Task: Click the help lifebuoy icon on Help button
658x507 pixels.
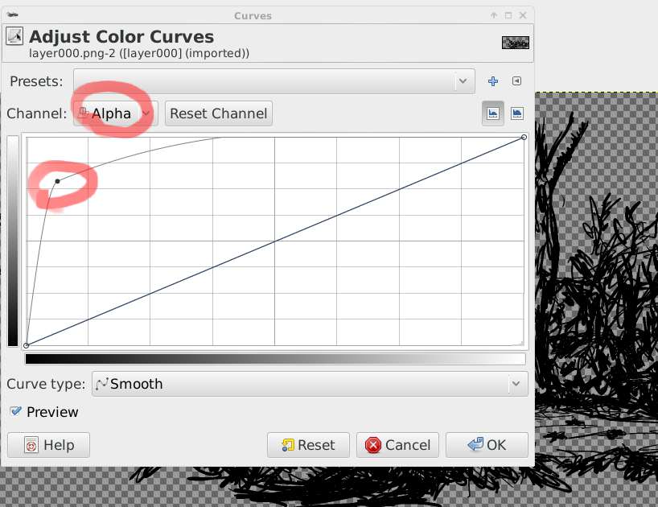Action: click(31, 445)
